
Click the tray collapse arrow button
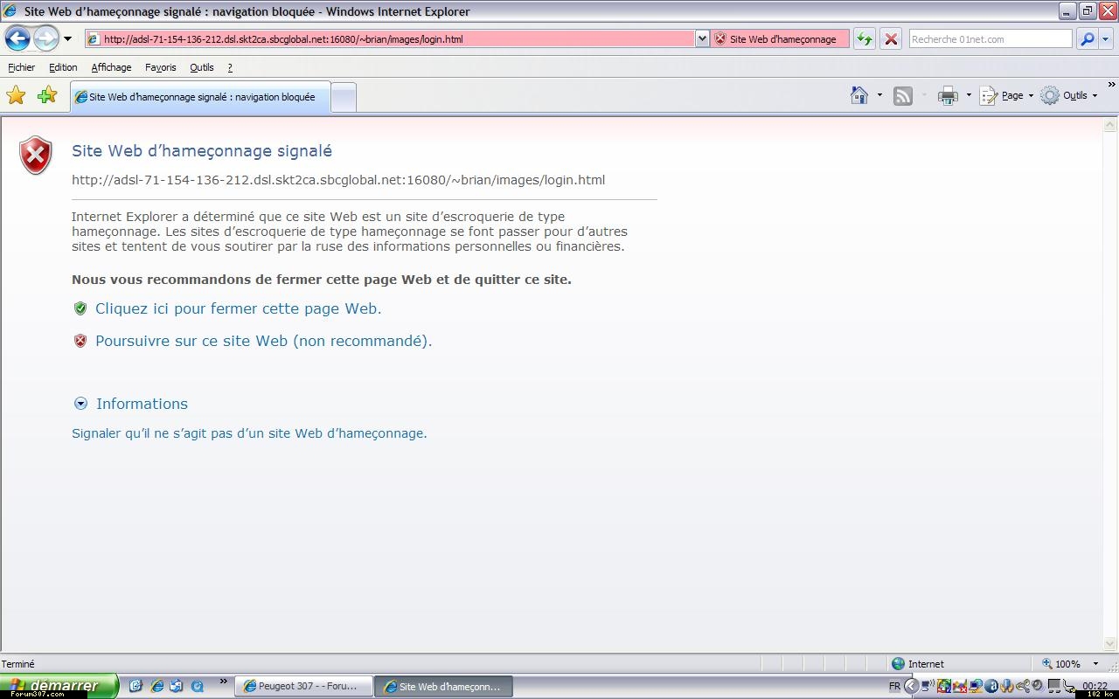pyautogui.click(x=912, y=686)
